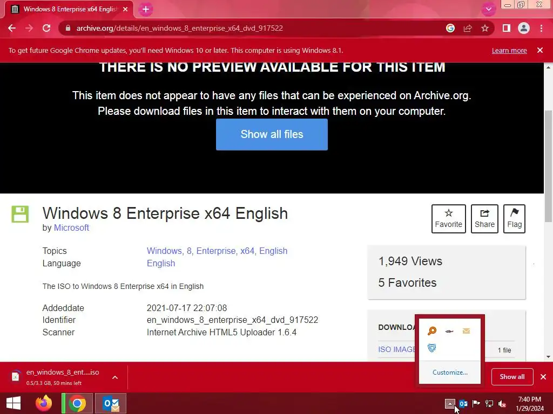The height and width of the screenshot is (414, 553).
Task: Close the downloads bar
Action: 543,377
